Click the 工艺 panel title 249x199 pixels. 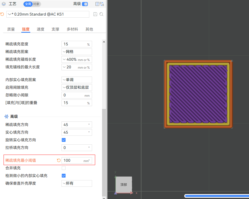[13, 4]
